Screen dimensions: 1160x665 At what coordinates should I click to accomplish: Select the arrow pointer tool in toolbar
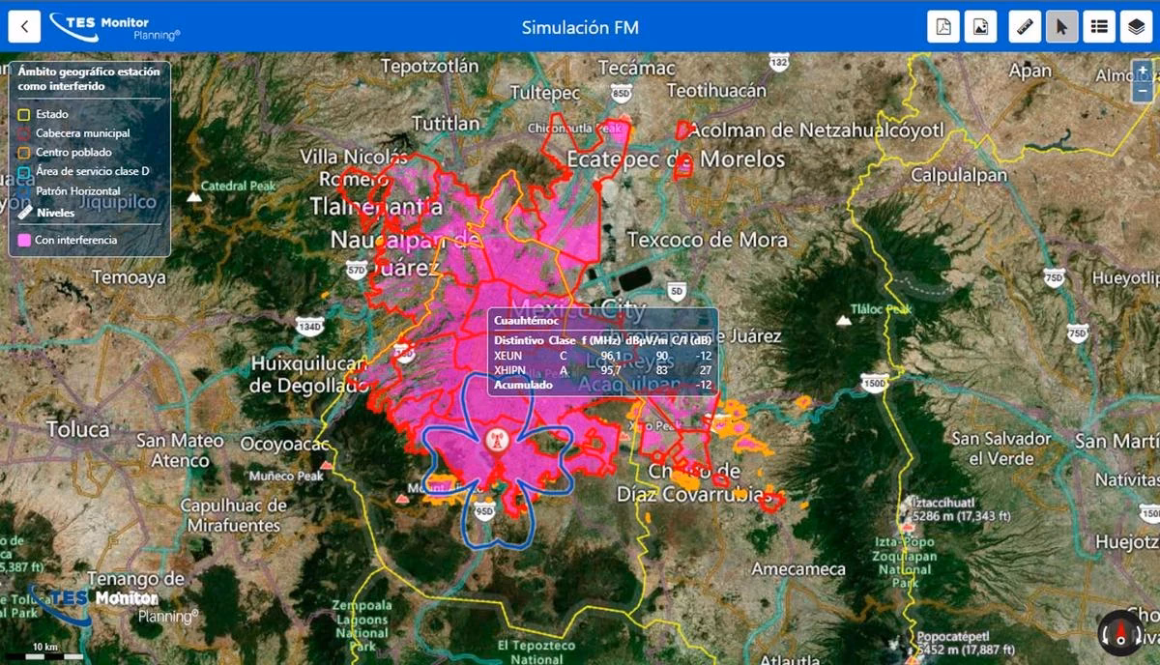pyautogui.click(x=1060, y=26)
